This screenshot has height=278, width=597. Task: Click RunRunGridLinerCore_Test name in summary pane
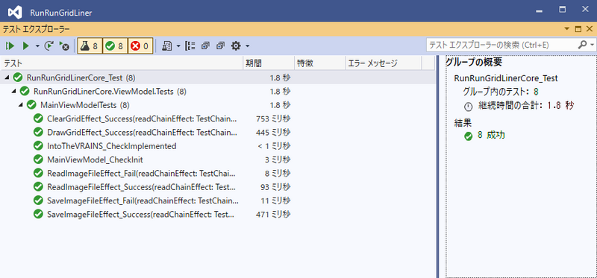click(x=506, y=78)
